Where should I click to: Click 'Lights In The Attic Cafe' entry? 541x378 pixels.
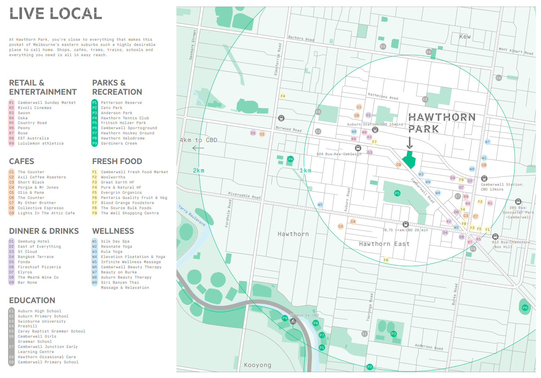pyautogui.click(x=46, y=213)
